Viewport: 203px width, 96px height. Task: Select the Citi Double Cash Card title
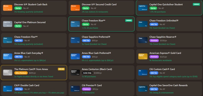(x=27, y=85)
